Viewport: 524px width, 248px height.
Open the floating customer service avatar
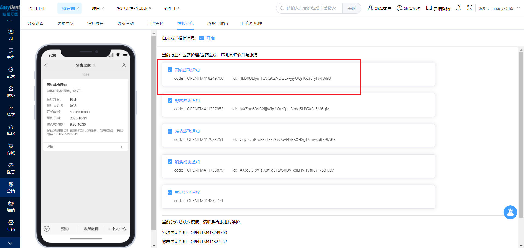pos(510,212)
